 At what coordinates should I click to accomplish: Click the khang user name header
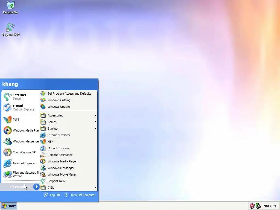pyautogui.click(x=10, y=84)
